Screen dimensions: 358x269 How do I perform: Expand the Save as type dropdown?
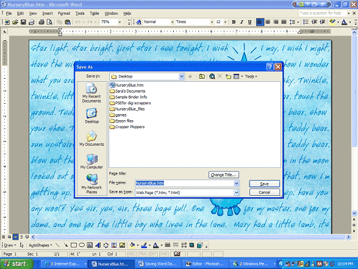point(237,193)
